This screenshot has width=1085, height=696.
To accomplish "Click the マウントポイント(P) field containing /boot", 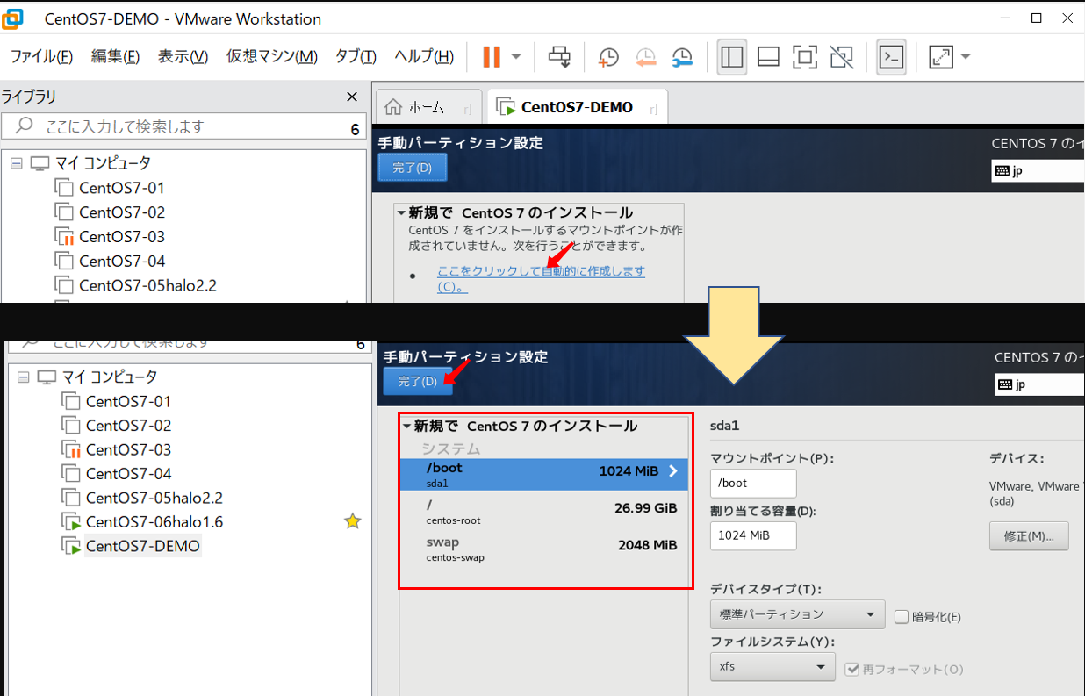I will (753, 483).
